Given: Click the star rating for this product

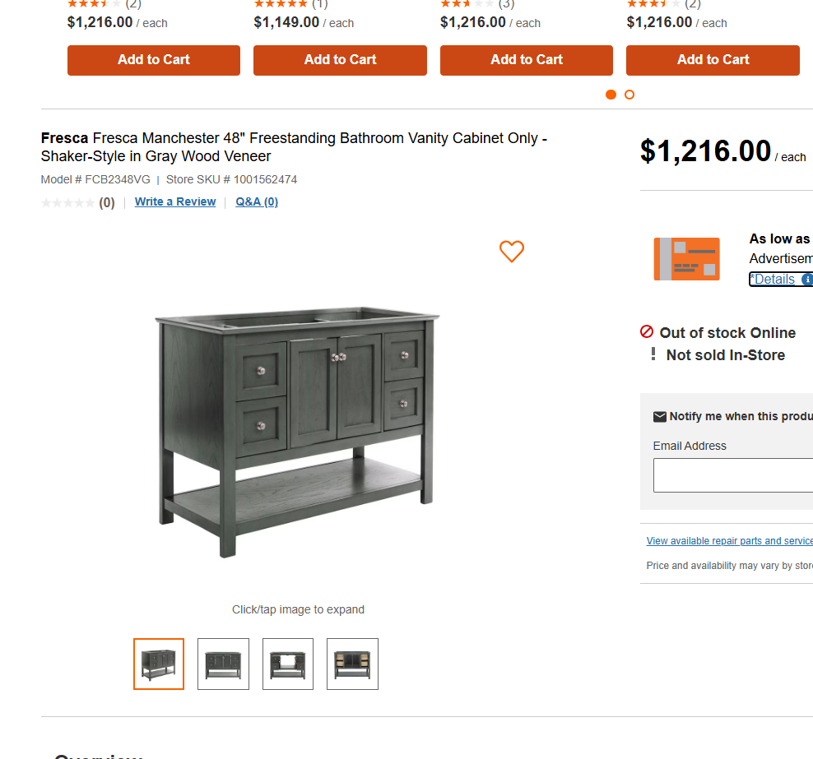Looking at the screenshot, I should 67,203.
